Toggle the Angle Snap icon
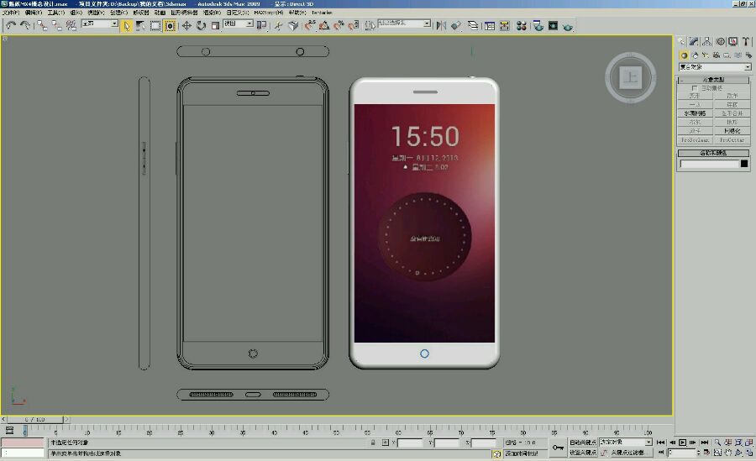This screenshot has height=461, width=756. click(324, 25)
